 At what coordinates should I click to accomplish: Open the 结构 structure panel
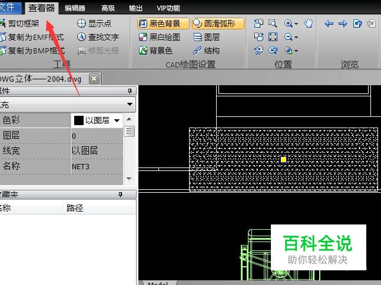point(207,51)
